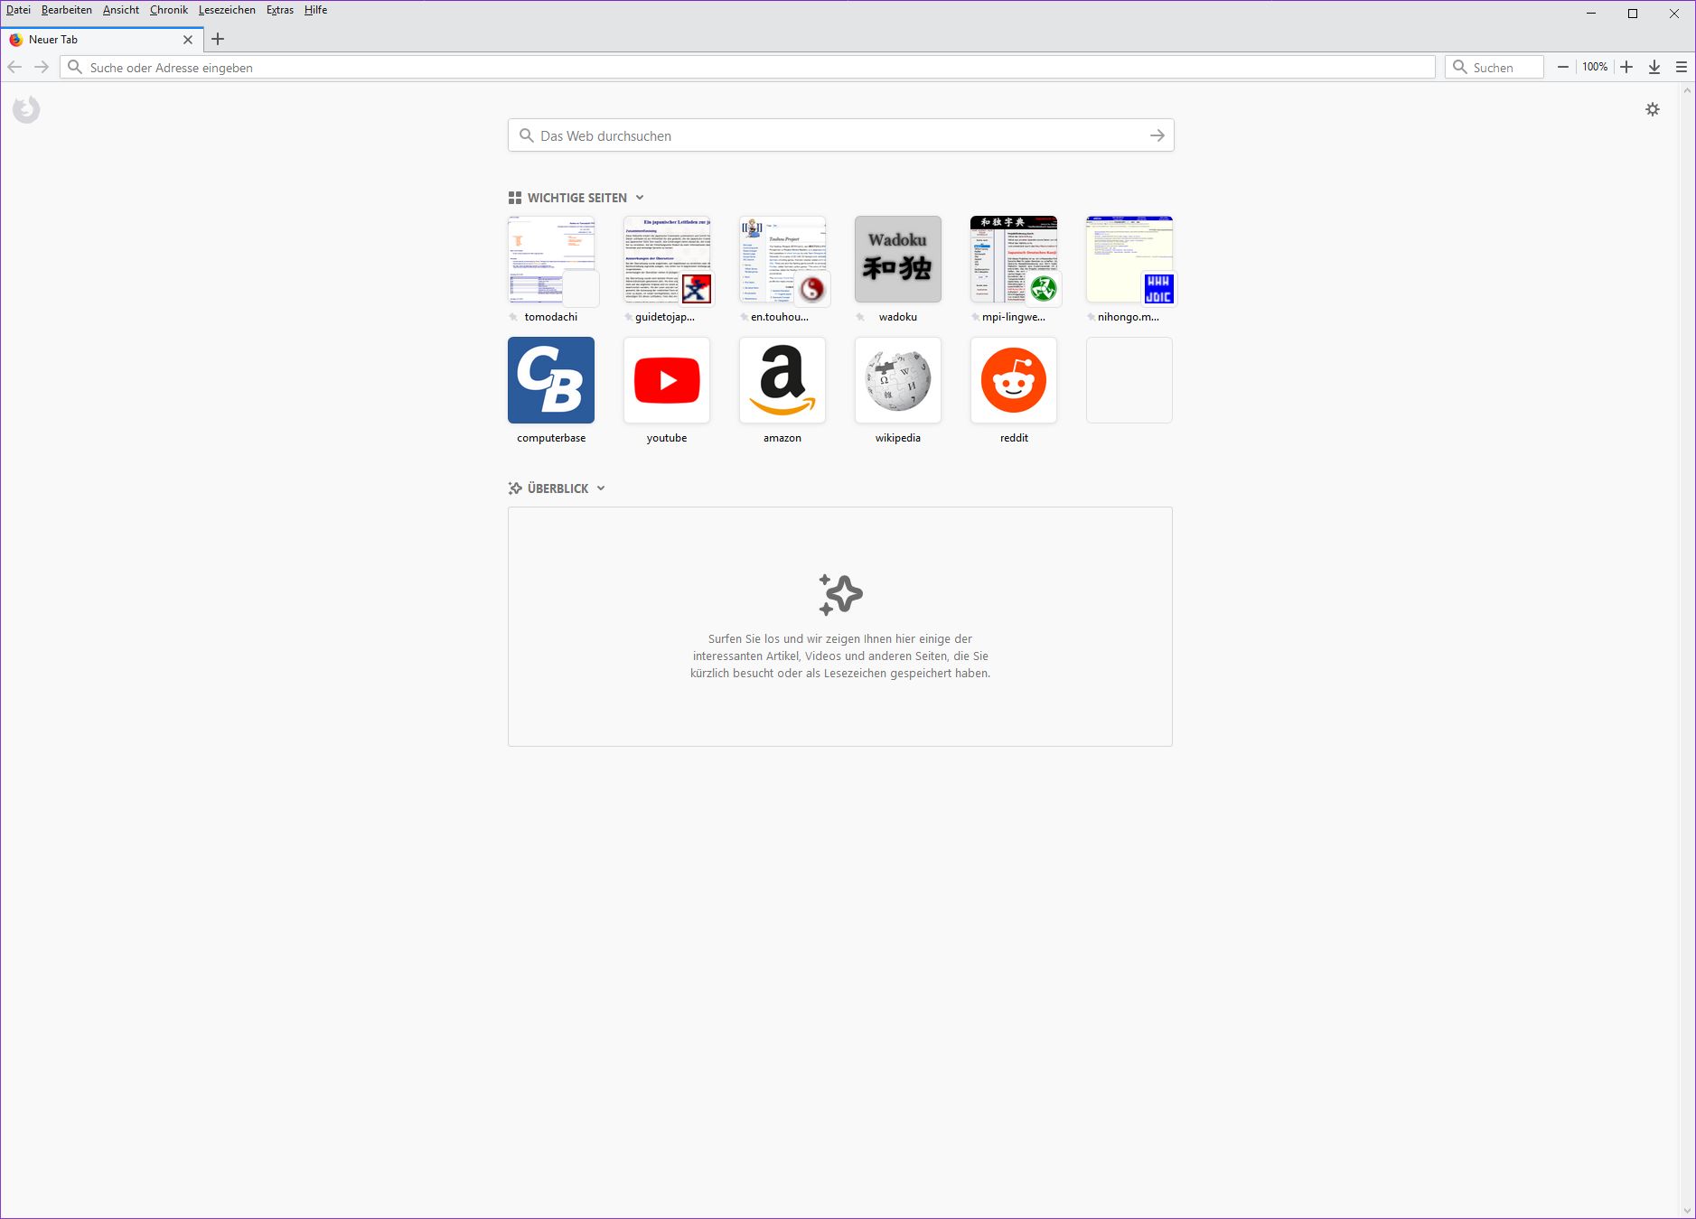Click the Wichtige Seiten grid icon

tap(515, 198)
